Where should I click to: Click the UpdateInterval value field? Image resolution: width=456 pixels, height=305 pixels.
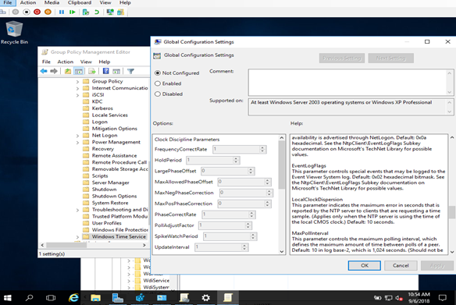coord(219,247)
